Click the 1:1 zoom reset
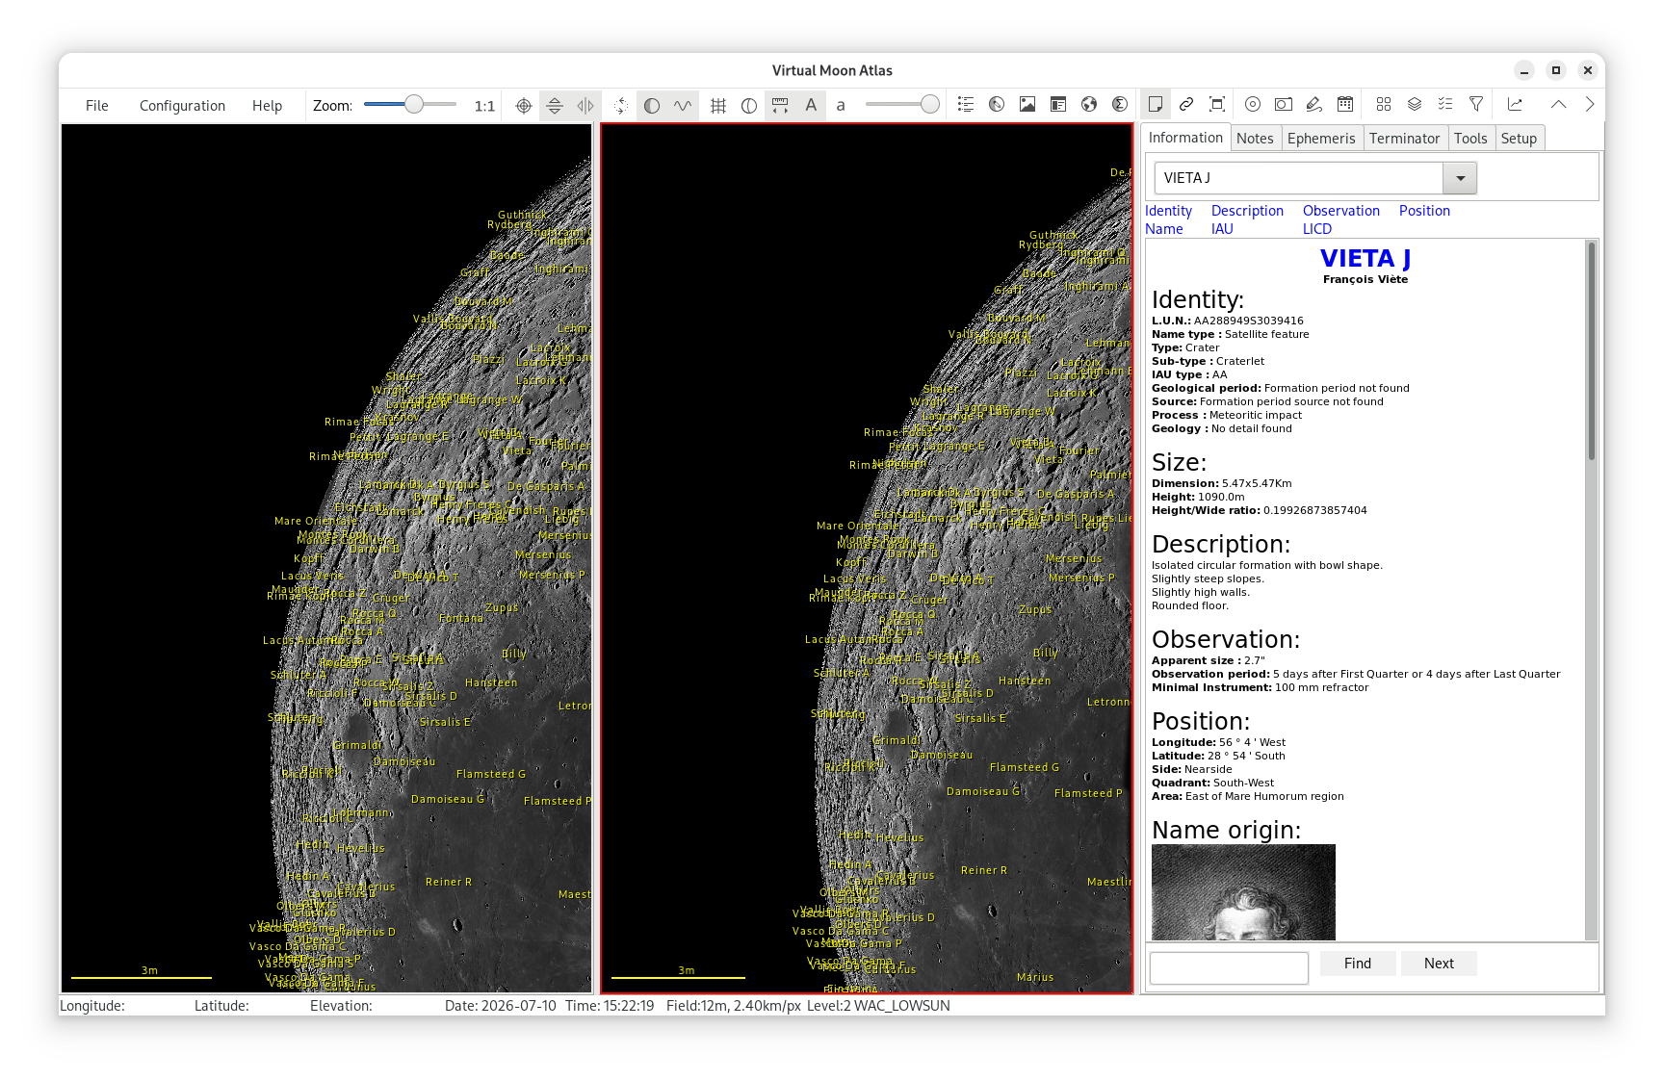The width and height of the screenshot is (1664, 1080). tap(484, 106)
